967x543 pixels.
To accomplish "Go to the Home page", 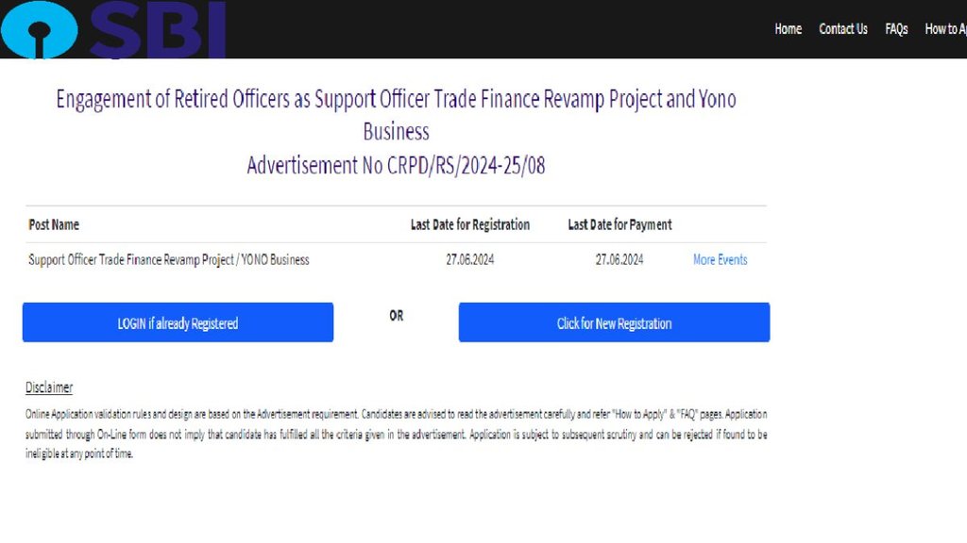I will click(x=788, y=29).
